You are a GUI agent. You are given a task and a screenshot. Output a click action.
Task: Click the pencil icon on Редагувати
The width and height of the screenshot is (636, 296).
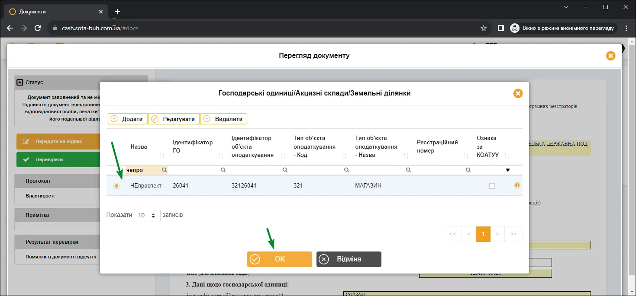point(155,119)
